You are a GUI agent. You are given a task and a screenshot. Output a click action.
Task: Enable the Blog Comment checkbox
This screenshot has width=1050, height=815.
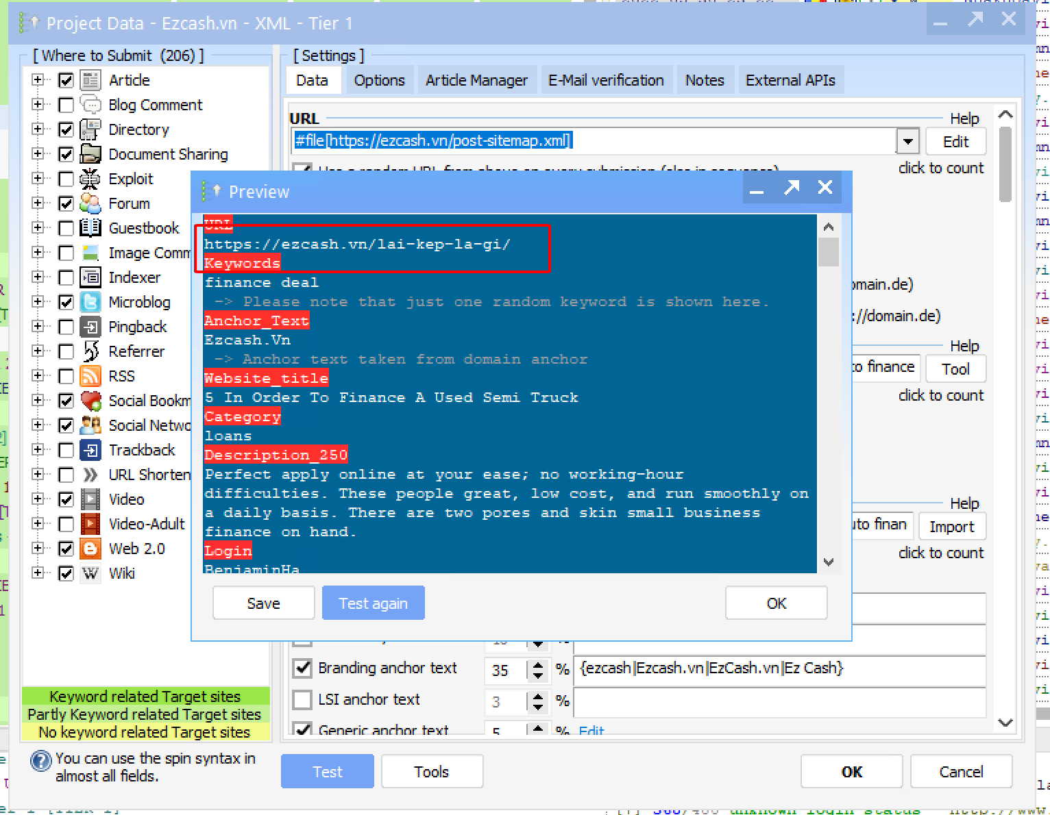coord(66,105)
